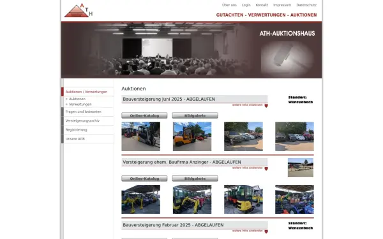Open third Anzinger excavator cab thumbnail
This screenshot has height=239, width=383.
244,199
